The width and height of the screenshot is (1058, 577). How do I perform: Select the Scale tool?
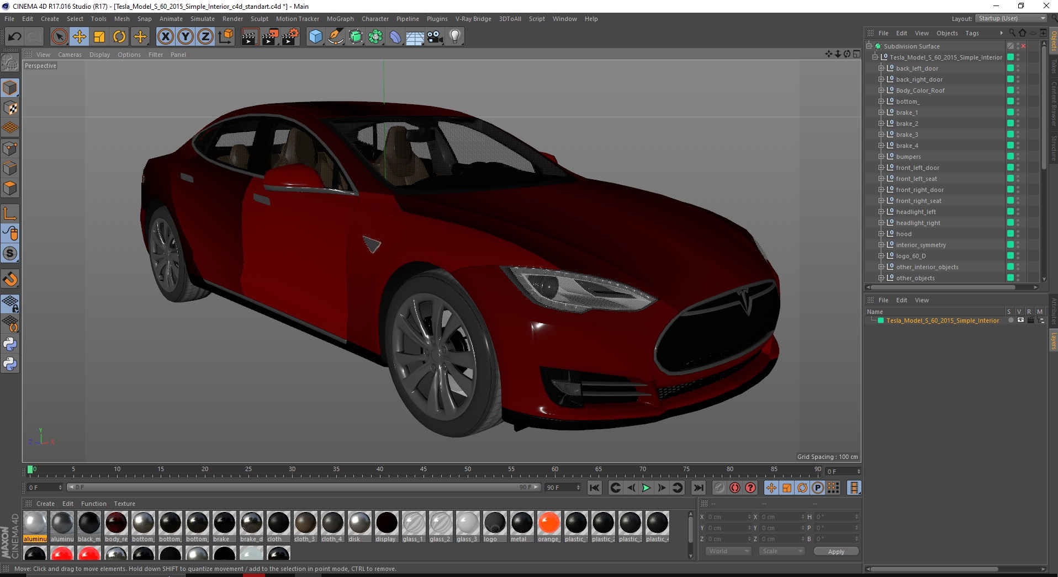click(x=99, y=37)
